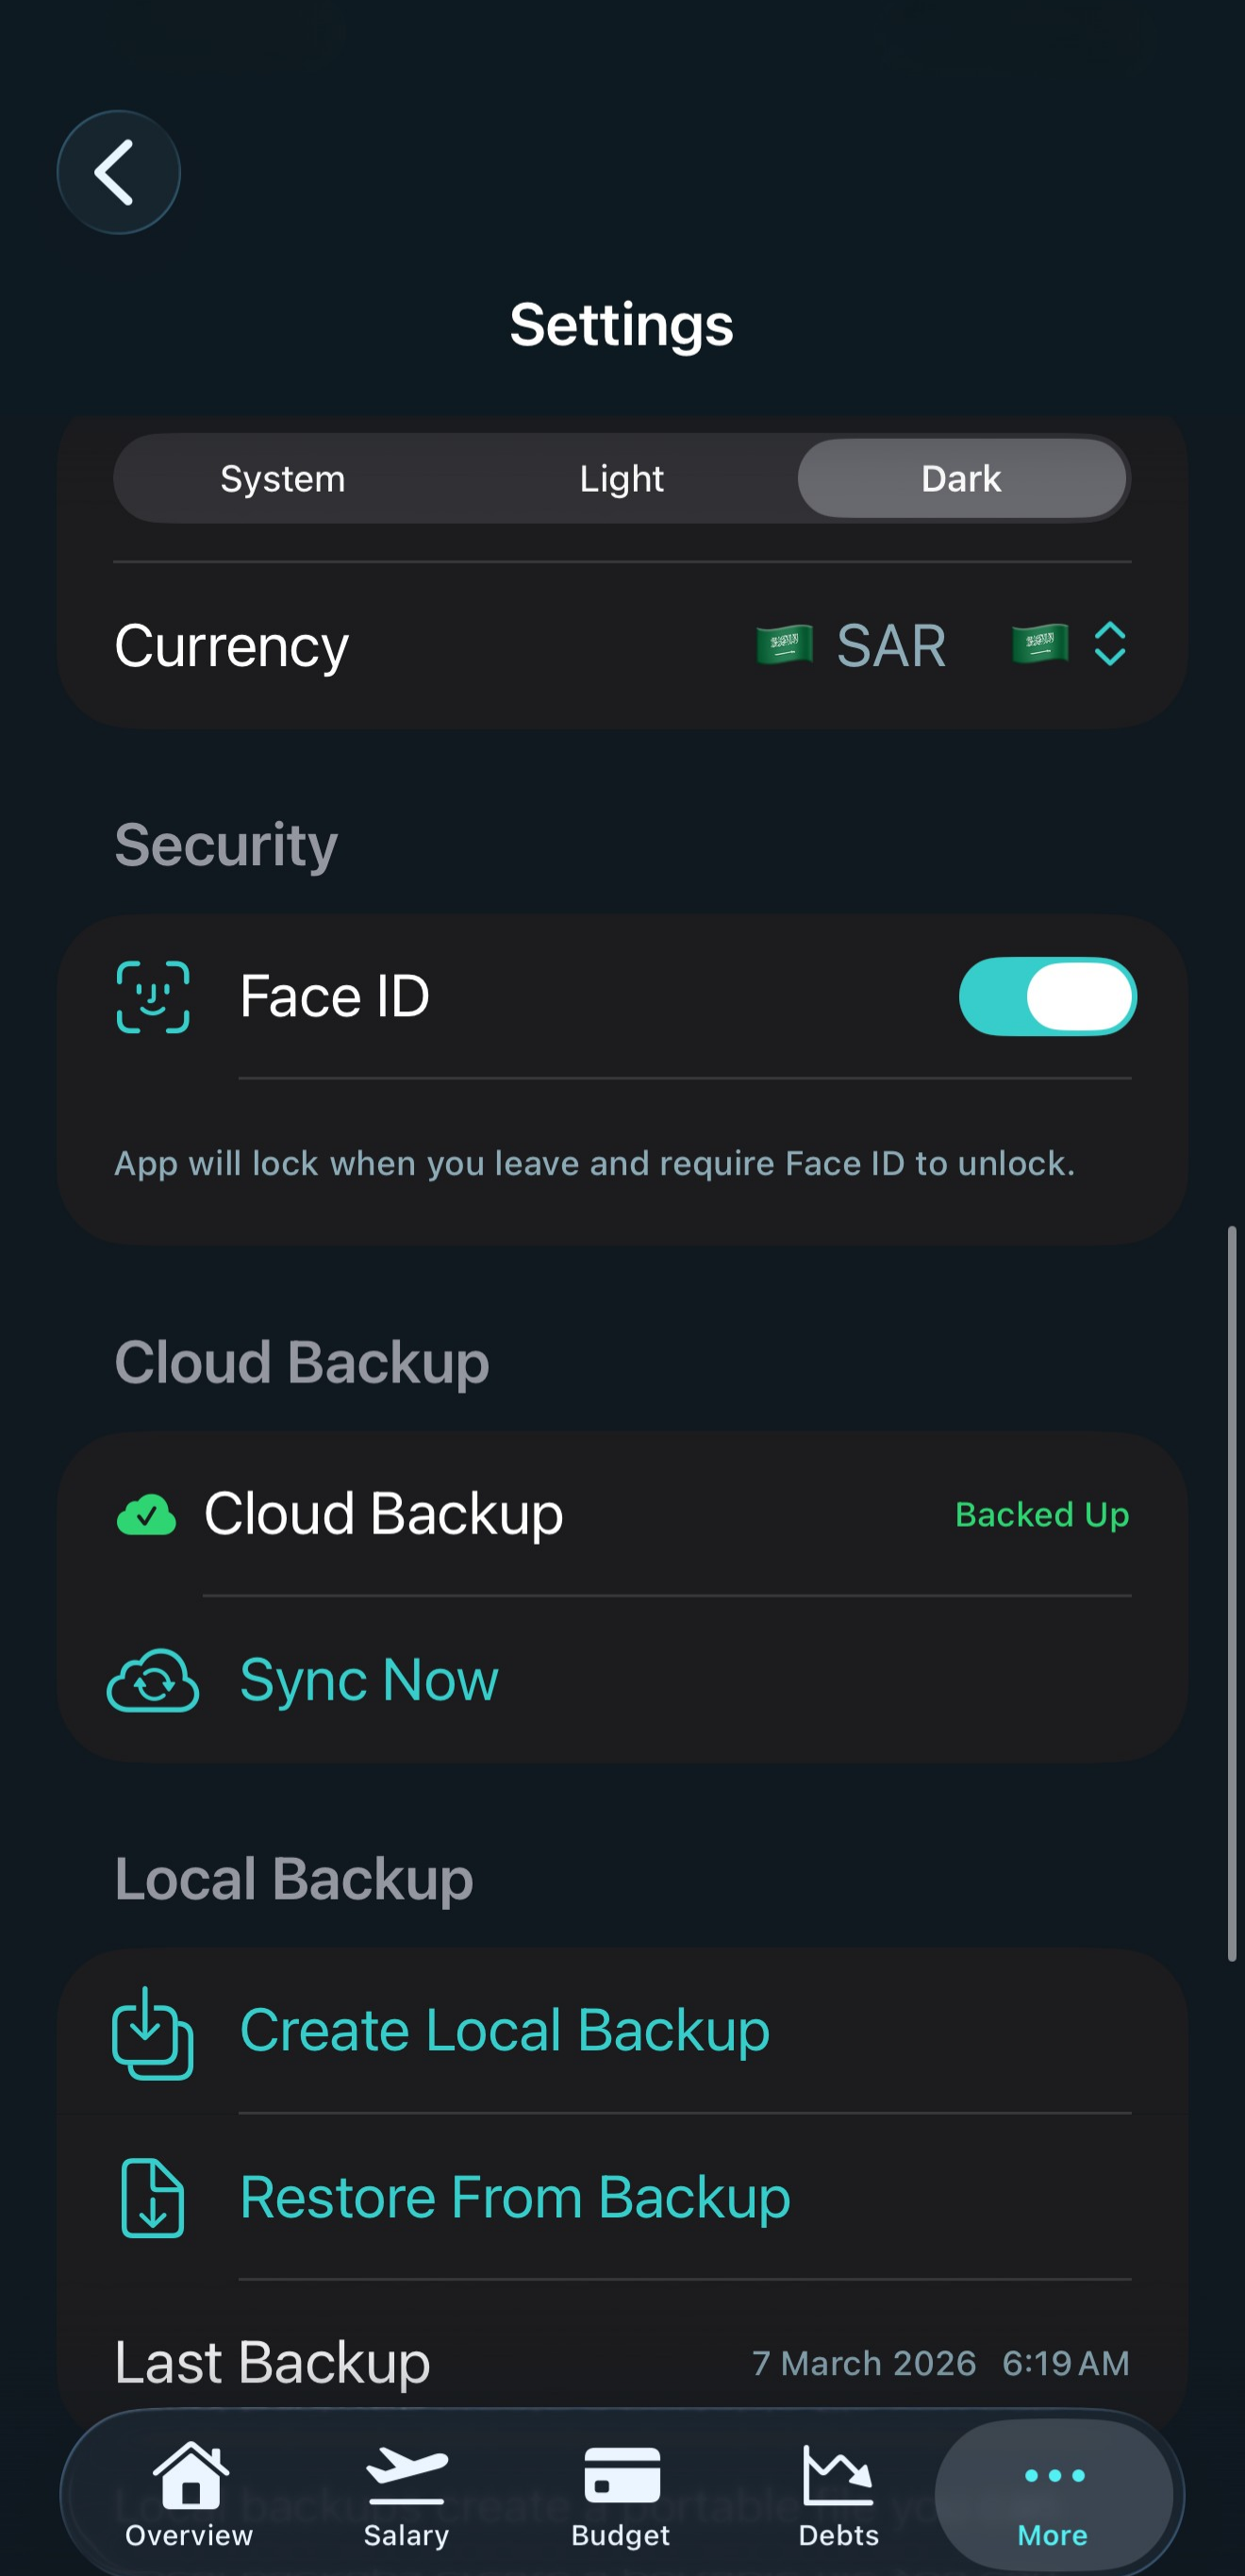Open Salary via the airplane icon
This screenshot has height=2576, width=1245.
(406, 2478)
